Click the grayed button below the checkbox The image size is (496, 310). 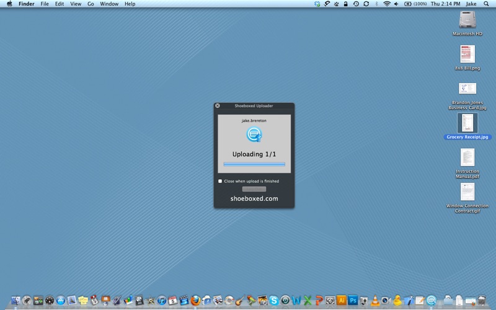pyautogui.click(x=254, y=189)
